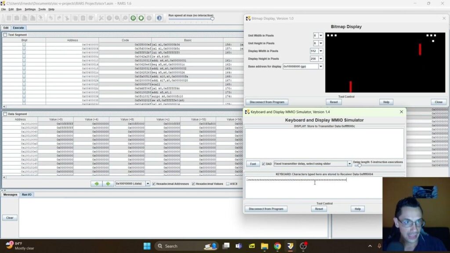Screen dimensions: 450x253
Task: Click the green forward arrow below Data Segment
Action: (108, 184)
